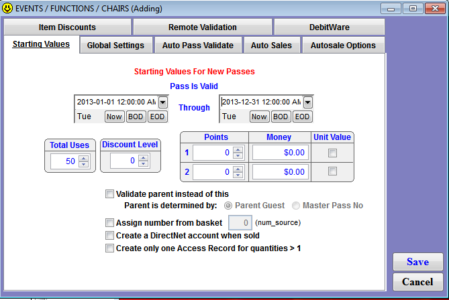Close the Events Functions Chairs window
449x300 pixels.
(x=435, y=9)
